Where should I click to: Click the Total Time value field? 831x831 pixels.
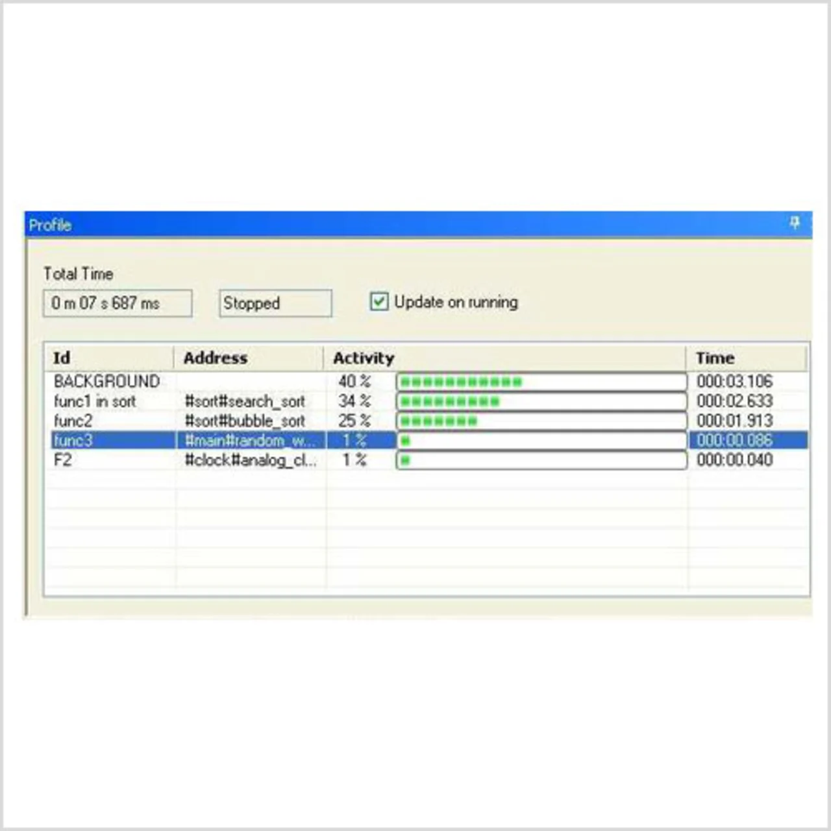(118, 303)
